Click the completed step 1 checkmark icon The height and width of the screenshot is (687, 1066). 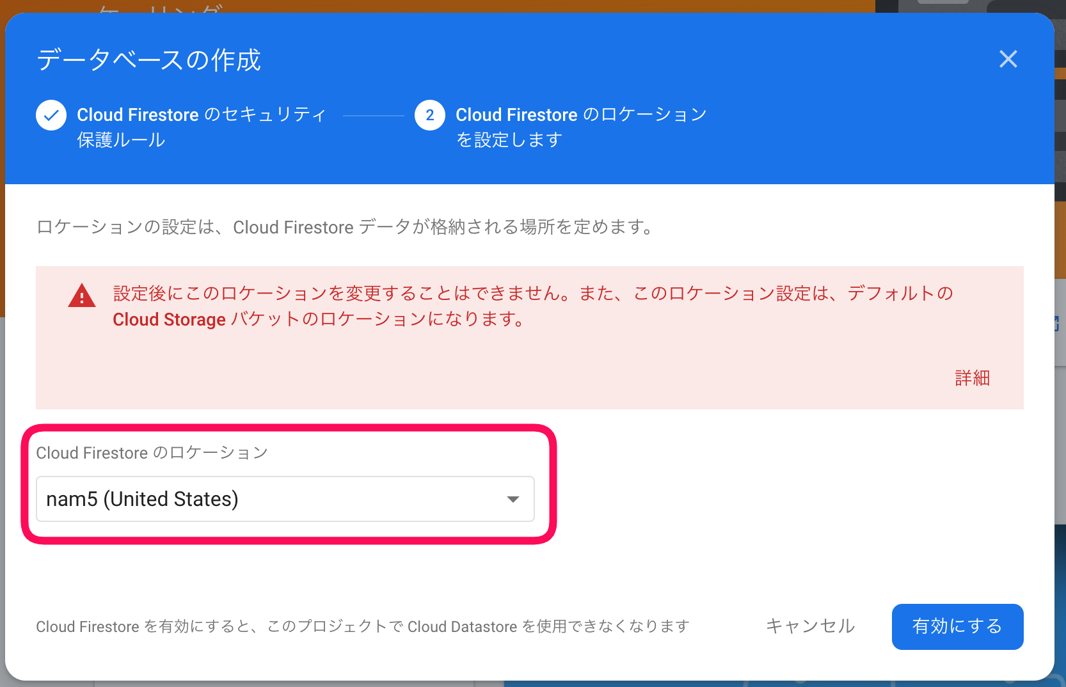coord(51,115)
